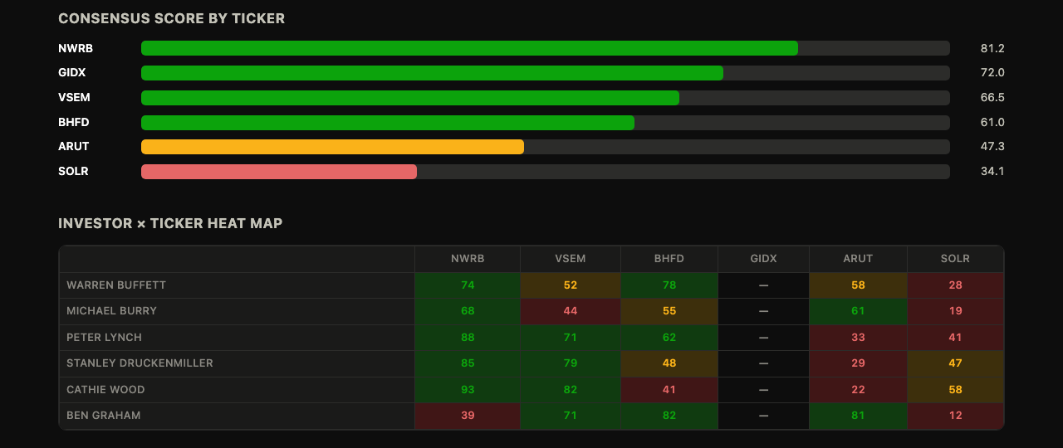The width and height of the screenshot is (1063, 448).
Task: Select the SOLR label in consensus list
Action: tap(73, 172)
